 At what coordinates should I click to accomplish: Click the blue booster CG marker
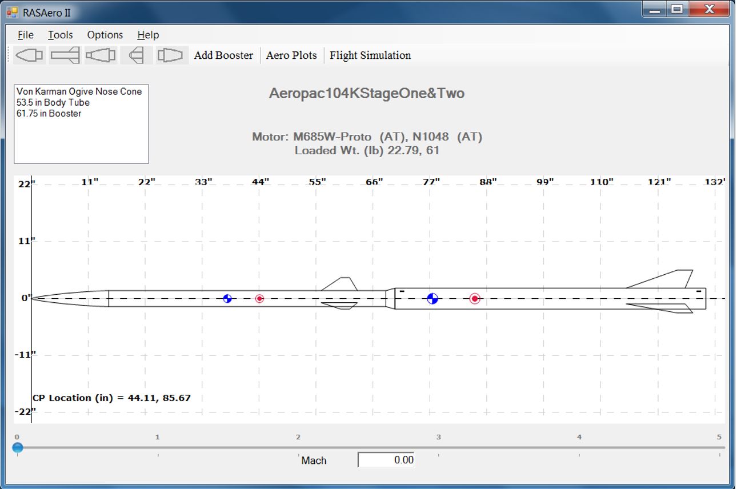[432, 298]
